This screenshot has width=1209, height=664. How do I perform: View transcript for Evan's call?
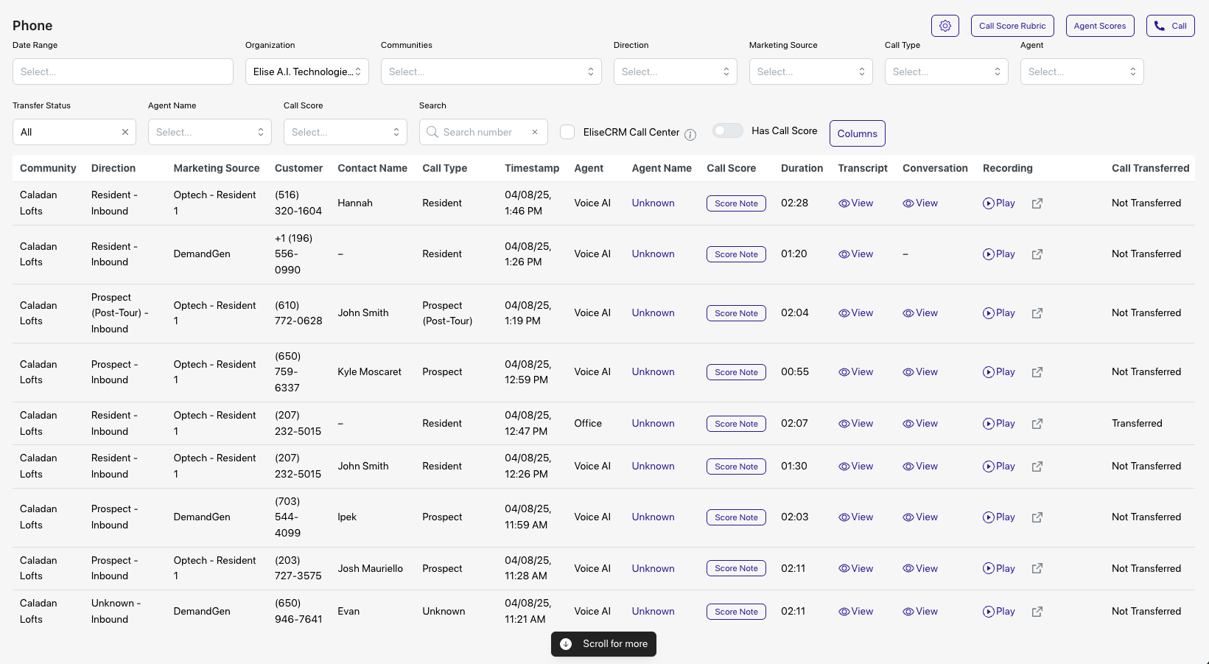click(x=856, y=612)
